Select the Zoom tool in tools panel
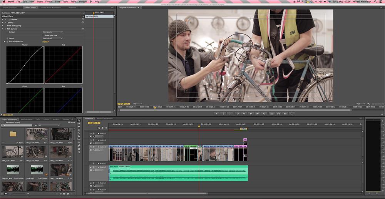 pos(79,152)
